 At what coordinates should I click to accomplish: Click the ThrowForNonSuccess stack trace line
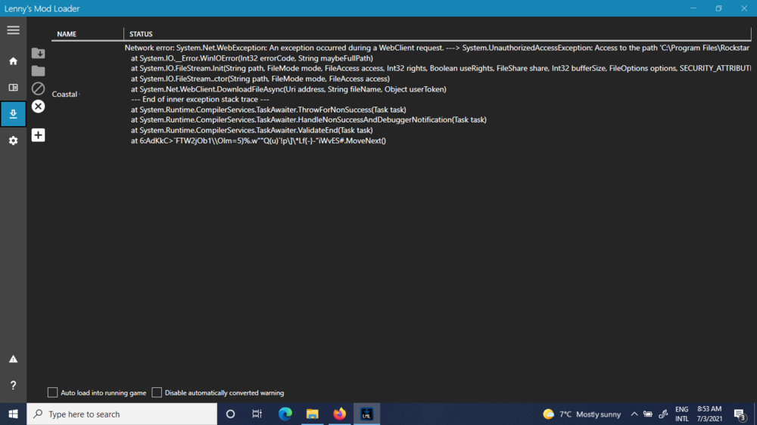click(269, 110)
